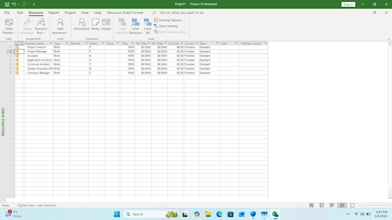
Task: Click note indicator icon for Project Director
Action: (x=17, y=47)
